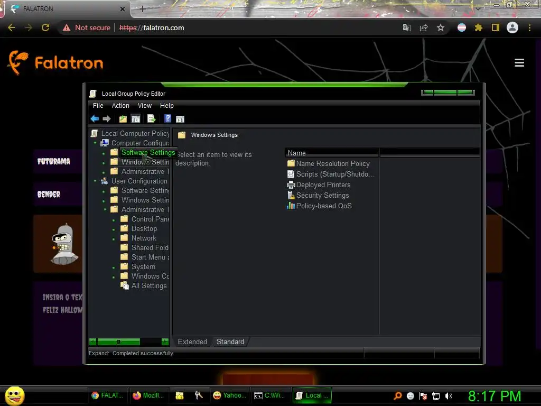Bookmark falatron.com with the star icon
This screenshot has width=541, height=406.
[x=440, y=27]
